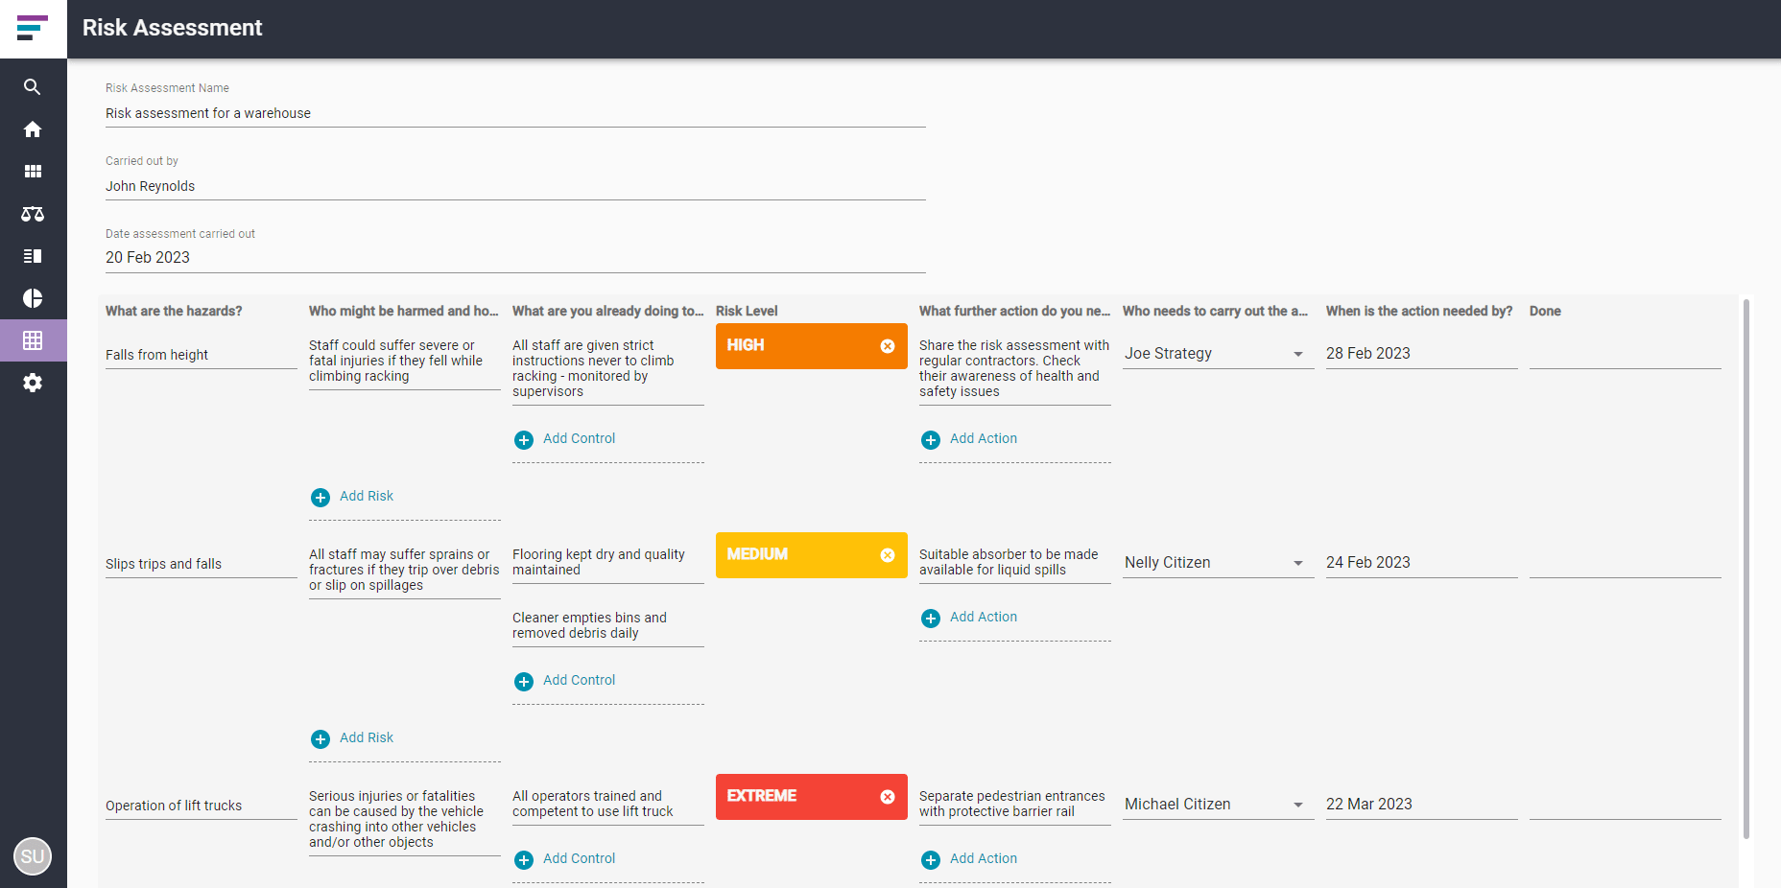Open search from the sidebar
Screen dimensions: 1781x888
(33, 87)
